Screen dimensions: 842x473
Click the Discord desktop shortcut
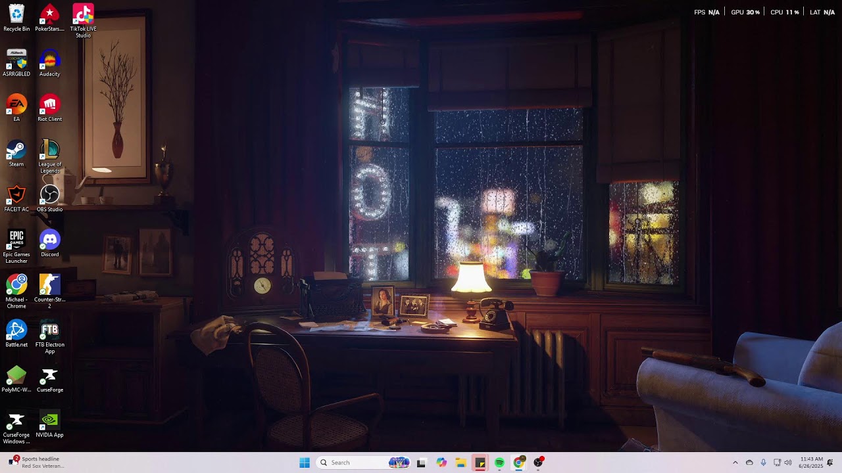click(50, 244)
